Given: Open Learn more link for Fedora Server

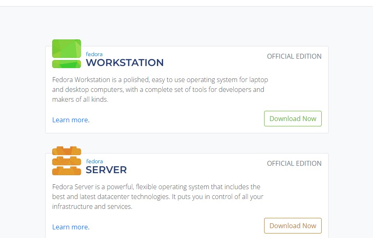Looking at the screenshot, I should click(x=71, y=227).
